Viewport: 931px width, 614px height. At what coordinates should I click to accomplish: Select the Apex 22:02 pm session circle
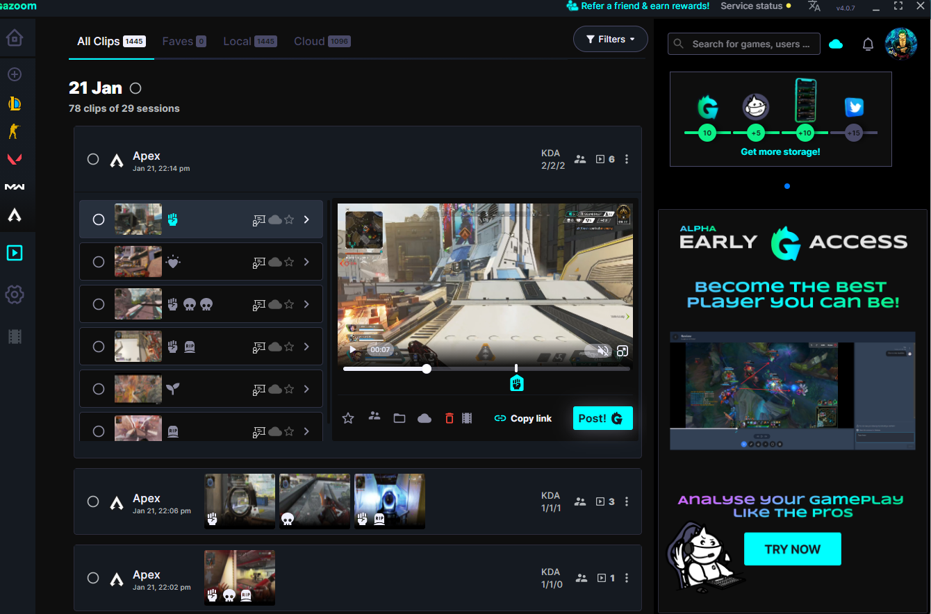tap(93, 578)
